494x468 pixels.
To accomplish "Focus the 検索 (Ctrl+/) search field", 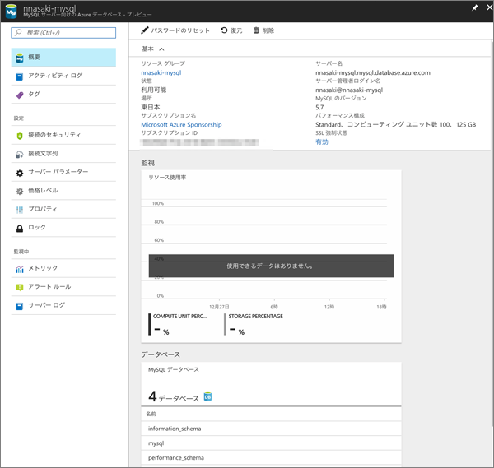I will [x=63, y=32].
